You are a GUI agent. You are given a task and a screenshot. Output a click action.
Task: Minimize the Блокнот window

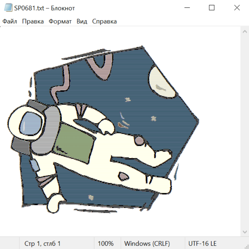click(186, 8)
